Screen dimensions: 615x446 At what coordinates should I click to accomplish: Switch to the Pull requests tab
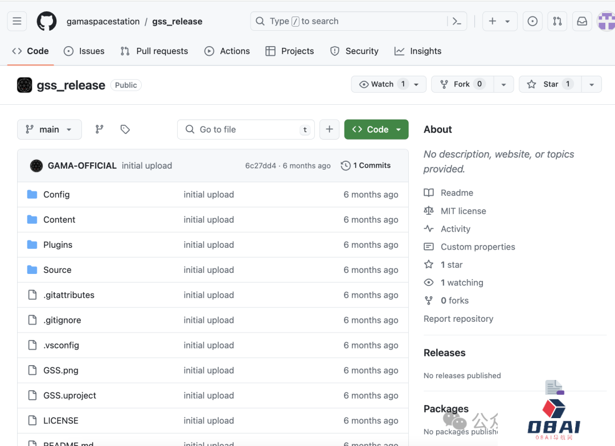point(154,51)
